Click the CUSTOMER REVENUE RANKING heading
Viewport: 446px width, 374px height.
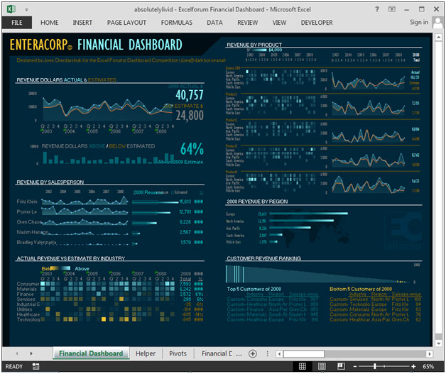coord(263,258)
